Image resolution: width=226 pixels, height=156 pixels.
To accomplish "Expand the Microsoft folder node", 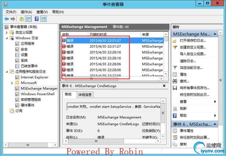I will tap(12, 83).
